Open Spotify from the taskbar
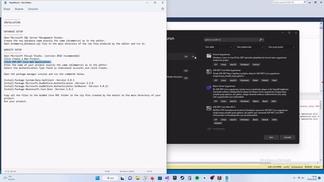Image resolution: width=324 pixels, height=182 pixels. [197, 178]
